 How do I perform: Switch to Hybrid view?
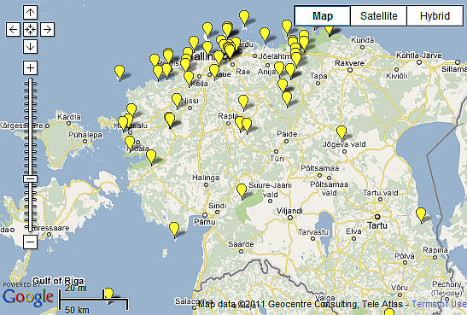[435, 15]
